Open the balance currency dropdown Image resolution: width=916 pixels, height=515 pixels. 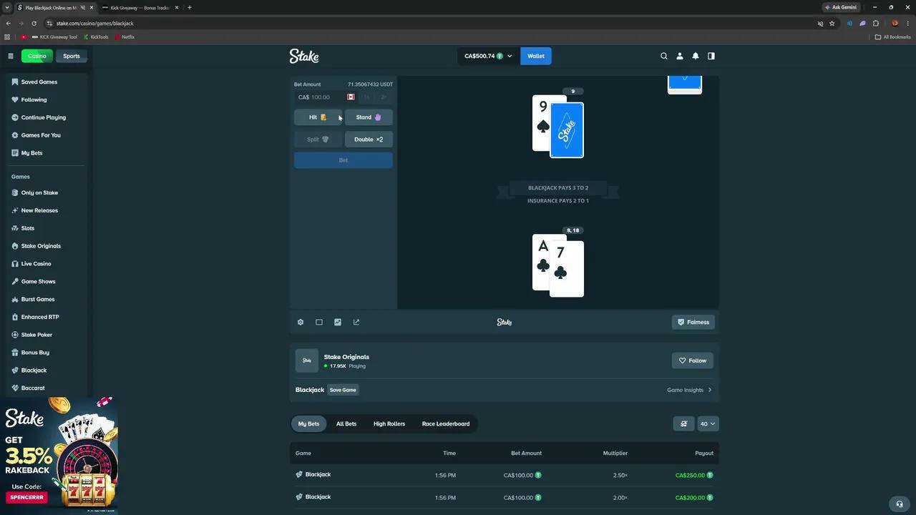pos(488,56)
